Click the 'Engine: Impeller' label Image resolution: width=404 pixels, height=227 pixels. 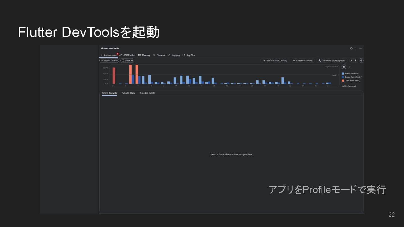click(x=332, y=67)
